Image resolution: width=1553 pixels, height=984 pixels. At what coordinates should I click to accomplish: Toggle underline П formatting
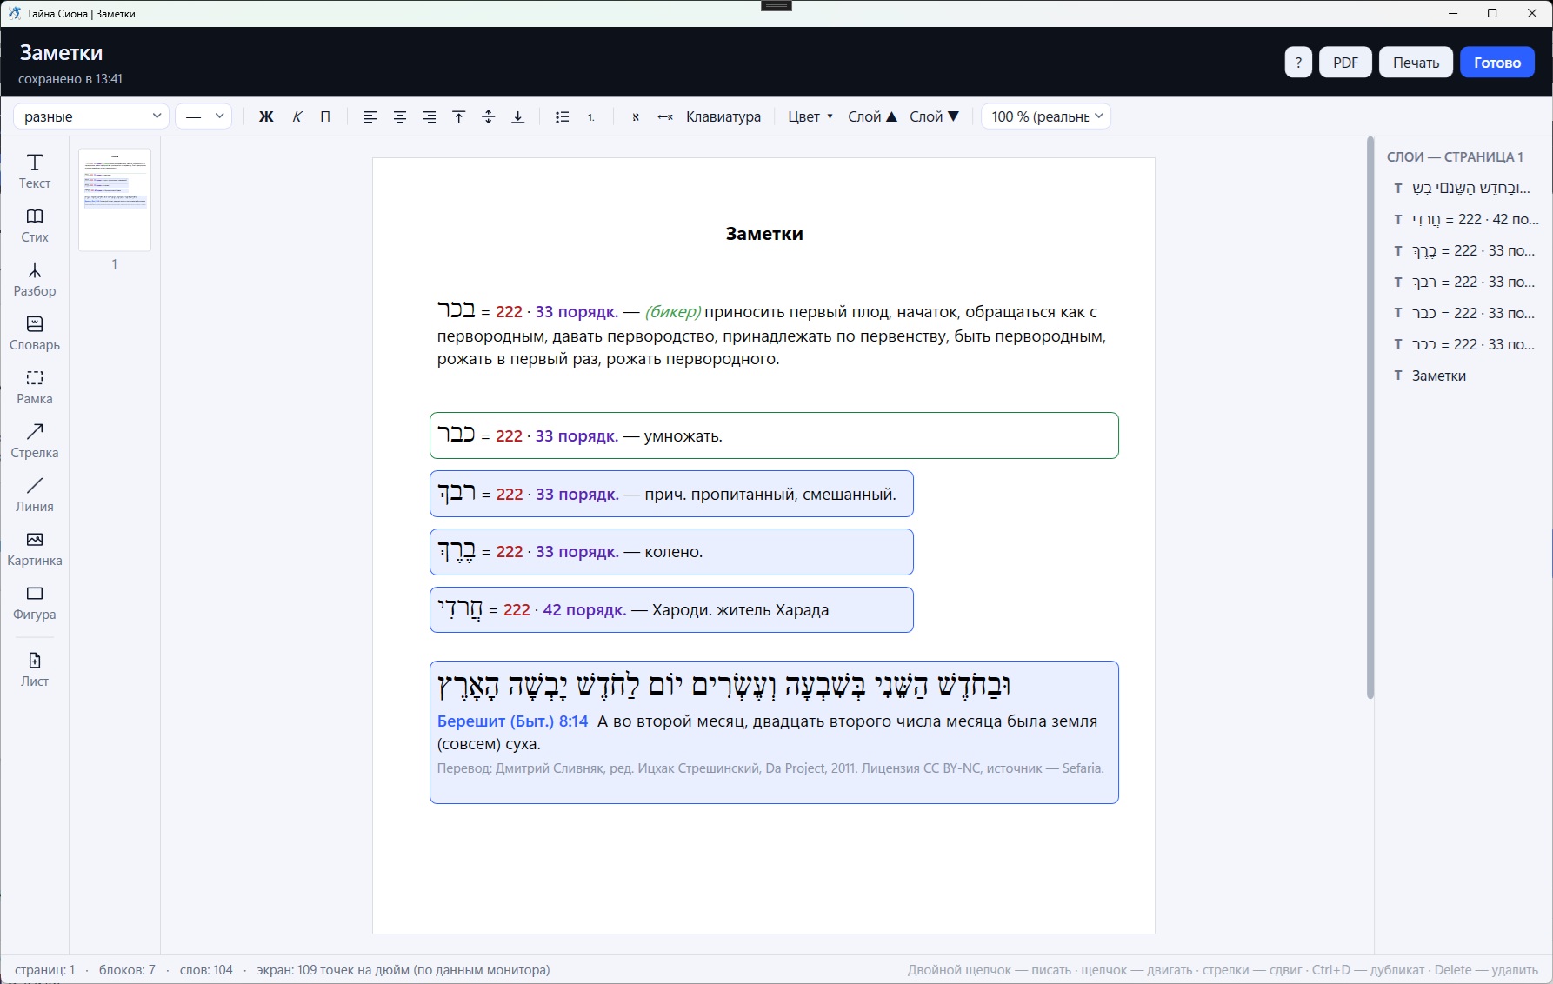pos(325,116)
